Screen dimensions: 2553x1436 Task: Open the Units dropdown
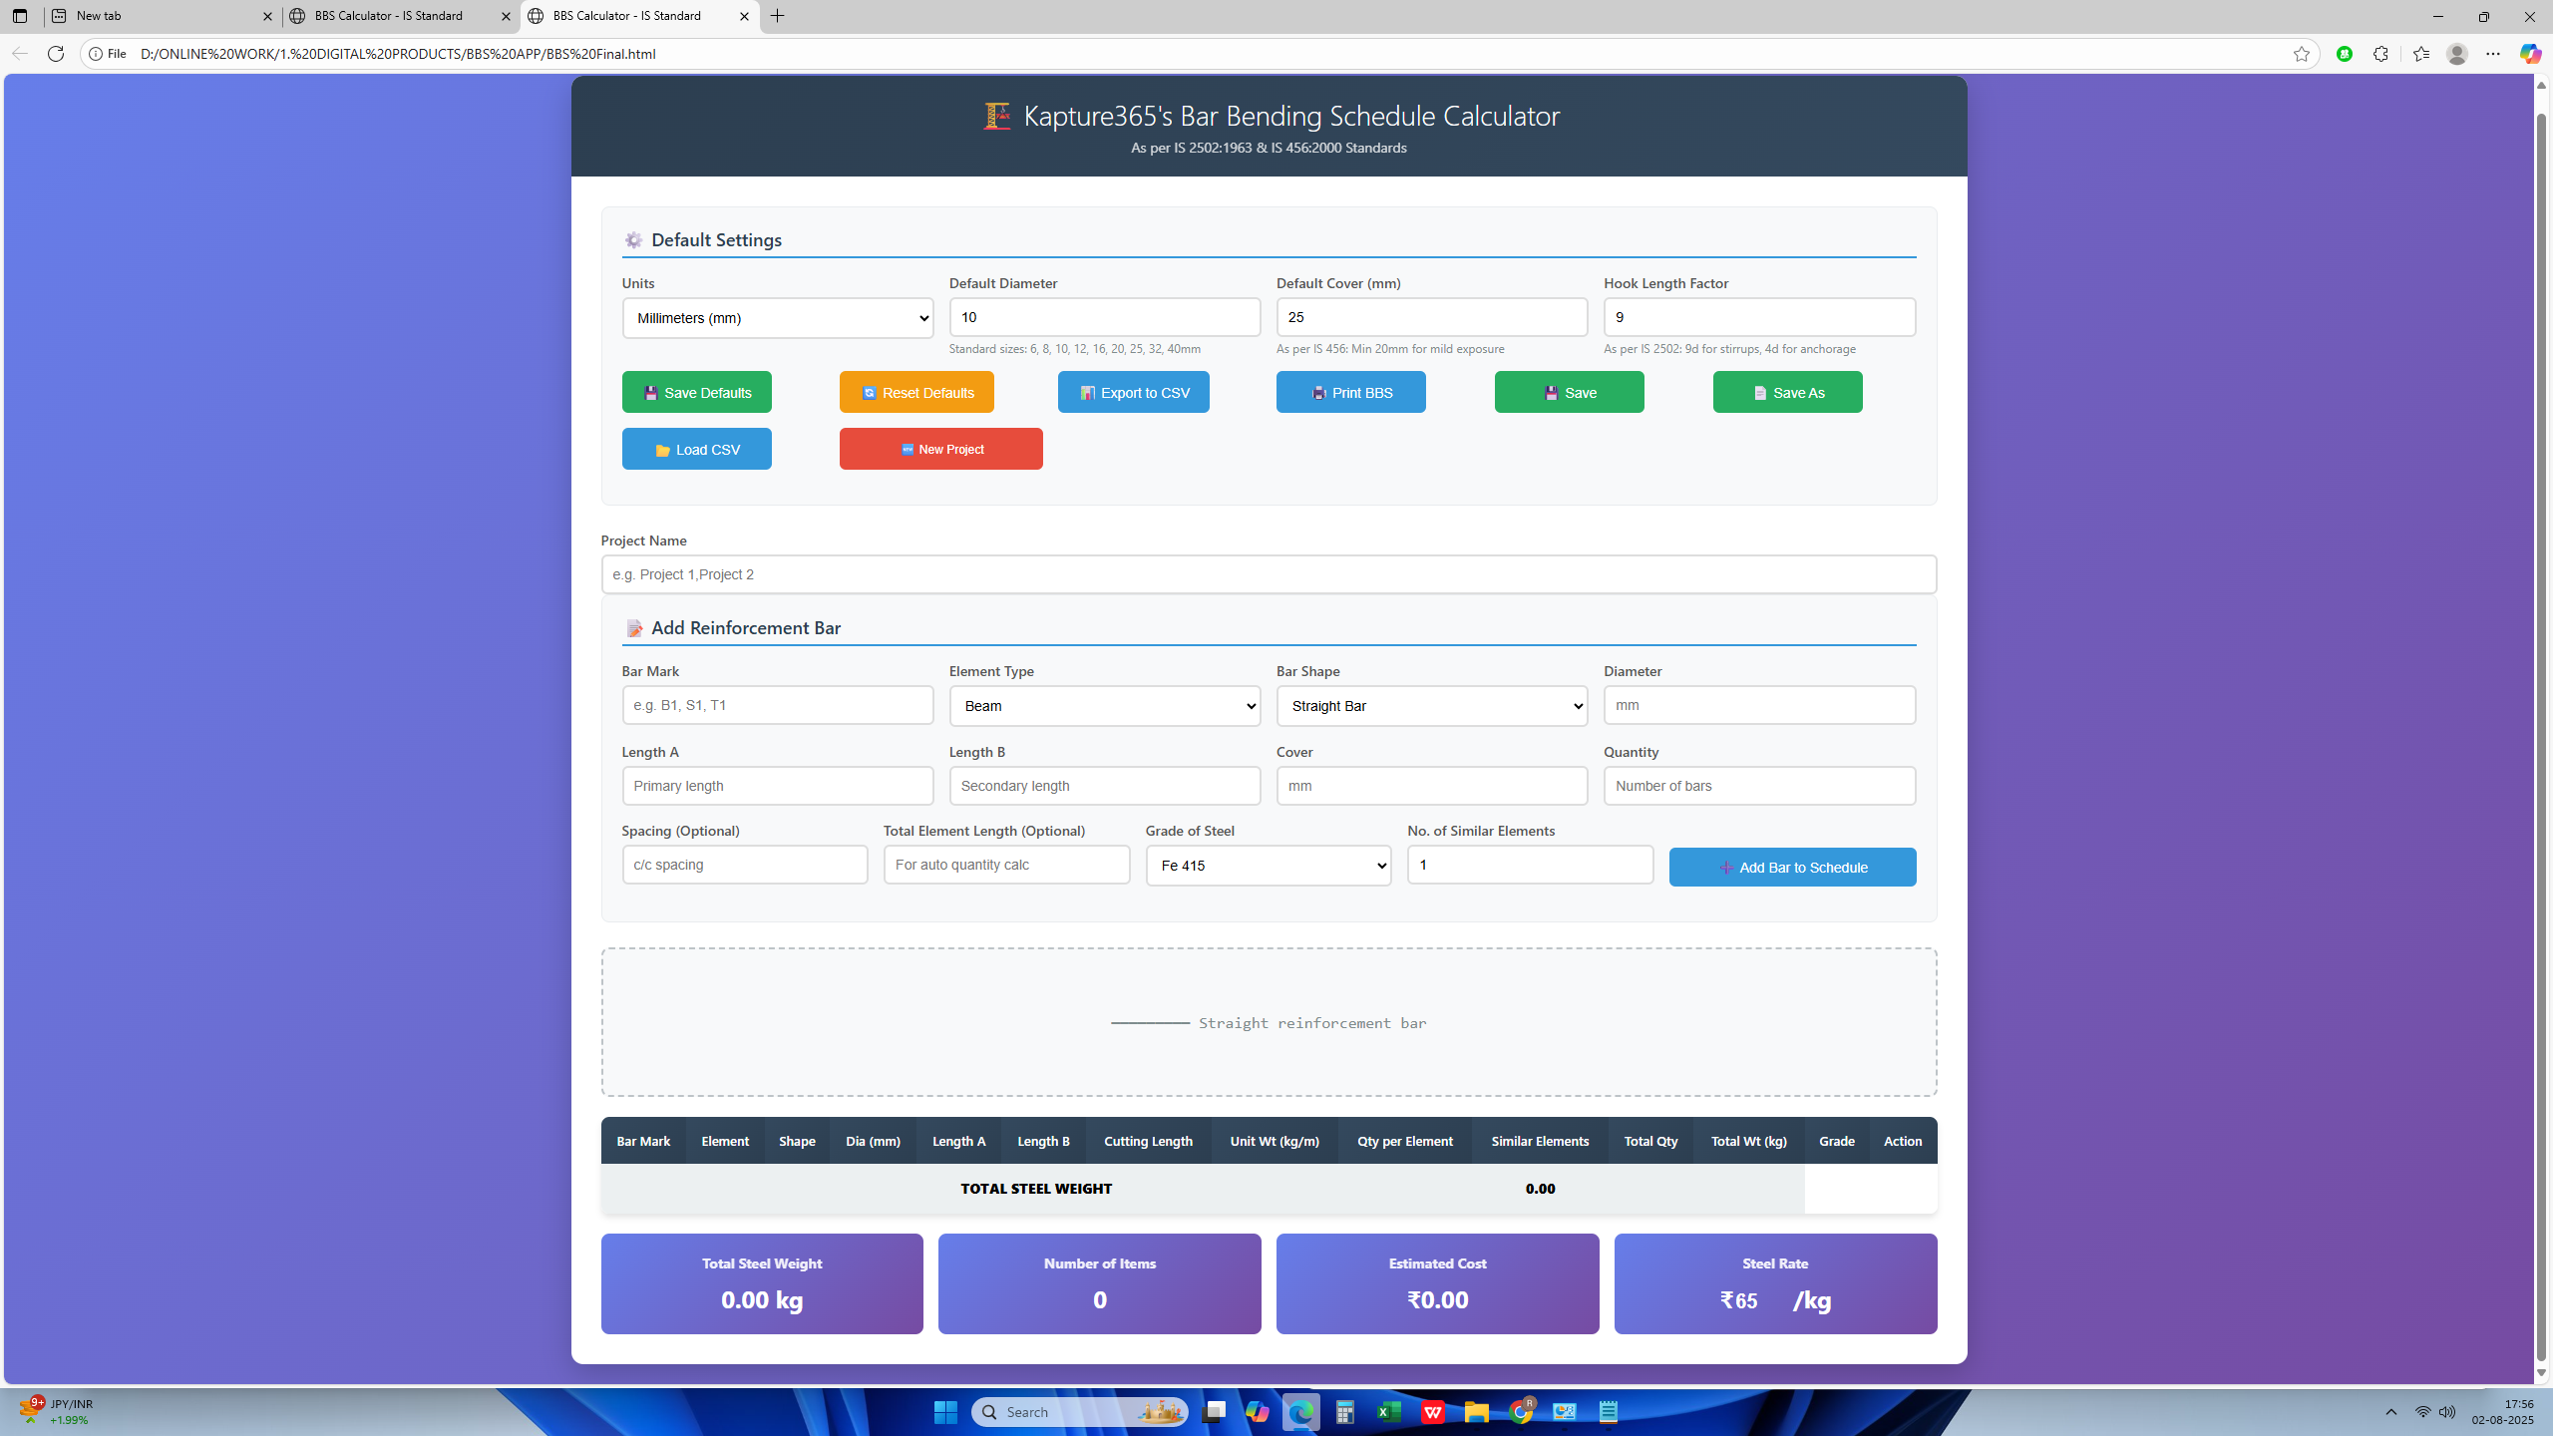click(x=777, y=318)
